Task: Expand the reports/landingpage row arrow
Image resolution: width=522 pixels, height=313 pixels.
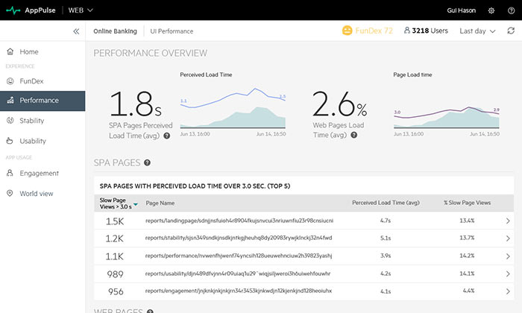Action: 508,221
